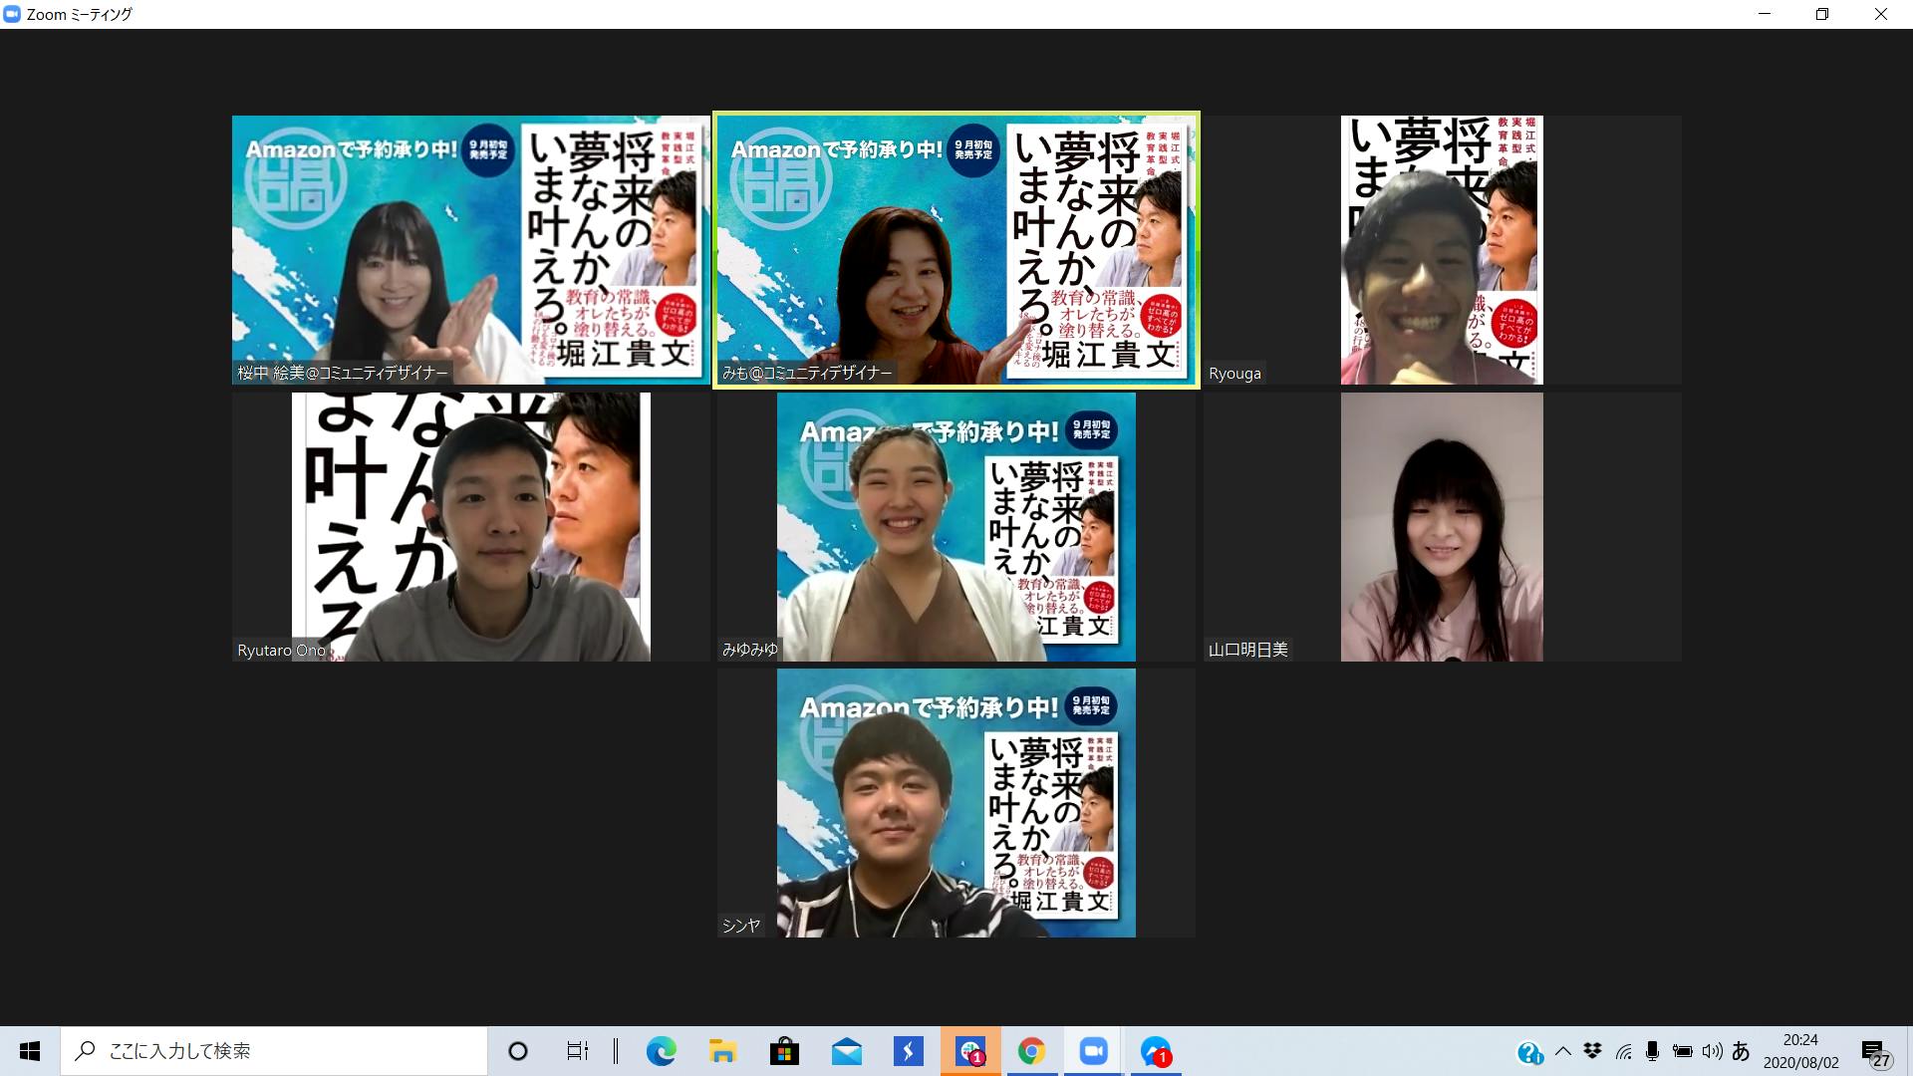
Task: Select Ryutaro Ono's video tile
Action: [x=470, y=526]
